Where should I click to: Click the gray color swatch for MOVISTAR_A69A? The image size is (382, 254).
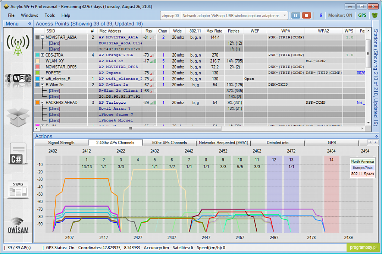pyautogui.click(x=38, y=37)
